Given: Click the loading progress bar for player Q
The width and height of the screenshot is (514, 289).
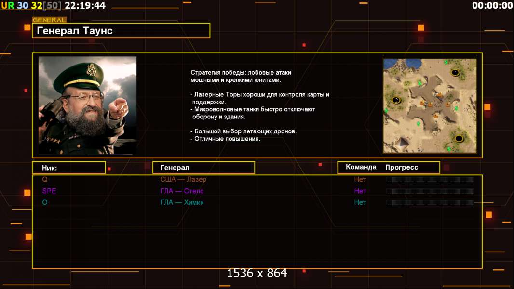Looking at the screenshot, I should 430,179.
